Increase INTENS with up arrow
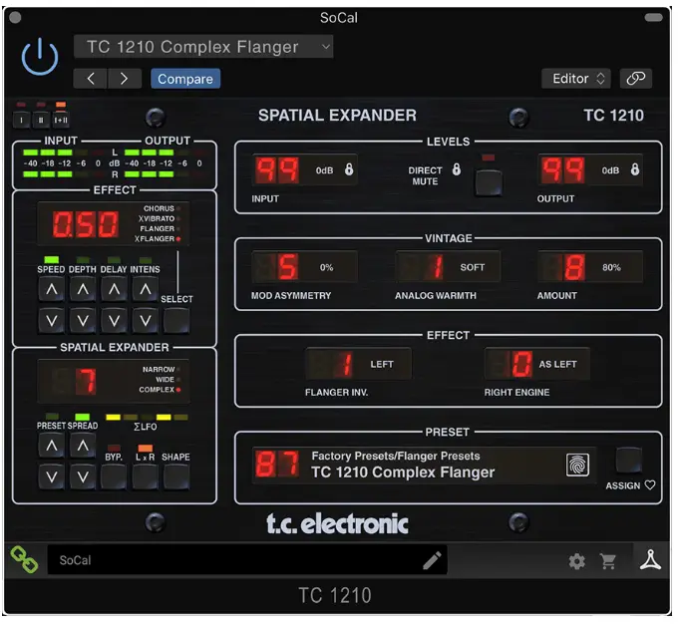 146,289
